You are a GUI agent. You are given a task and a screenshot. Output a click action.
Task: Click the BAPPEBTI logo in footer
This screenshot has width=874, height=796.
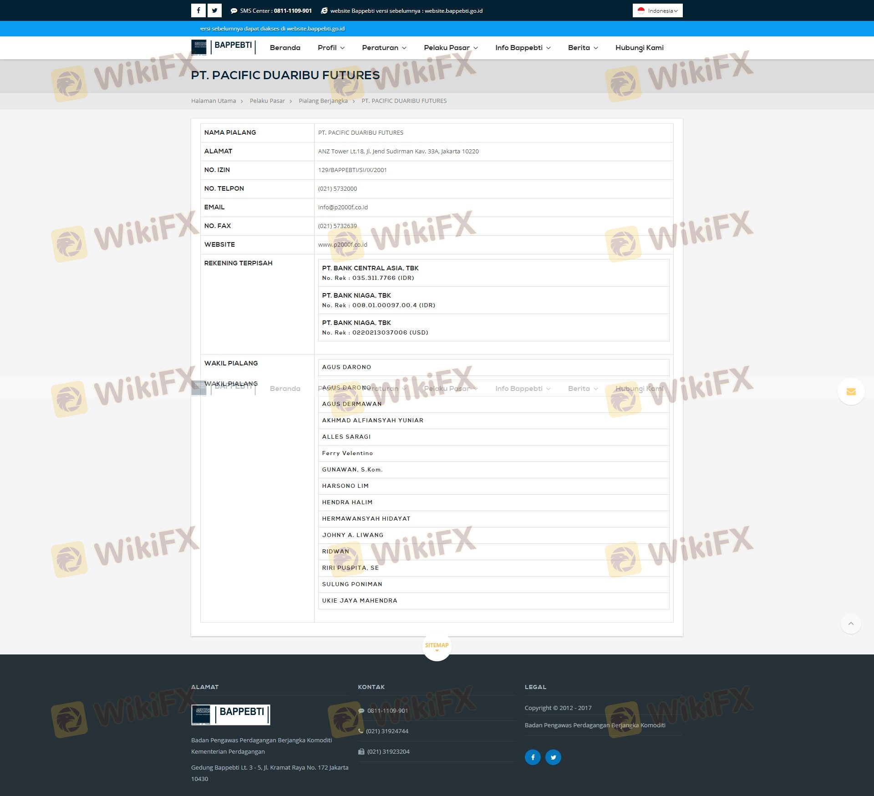coord(230,714)
